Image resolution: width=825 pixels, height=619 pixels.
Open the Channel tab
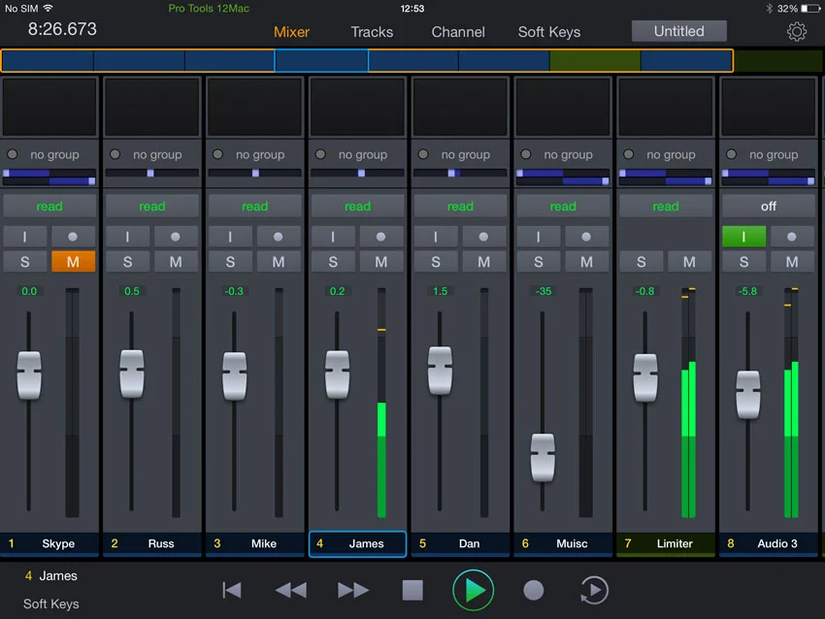[457, 31]
